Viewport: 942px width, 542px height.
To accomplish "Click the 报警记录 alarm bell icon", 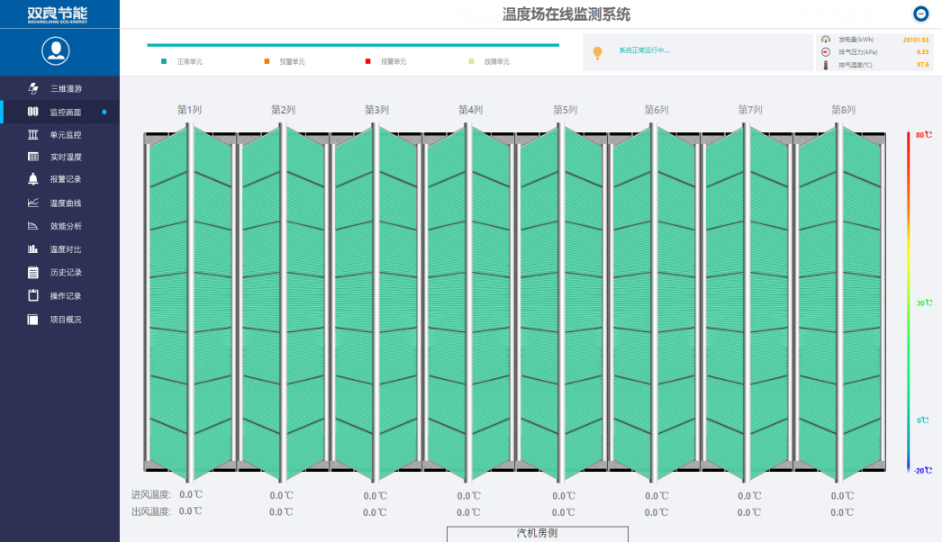I will pyautogui.click(x=32, y=179).
